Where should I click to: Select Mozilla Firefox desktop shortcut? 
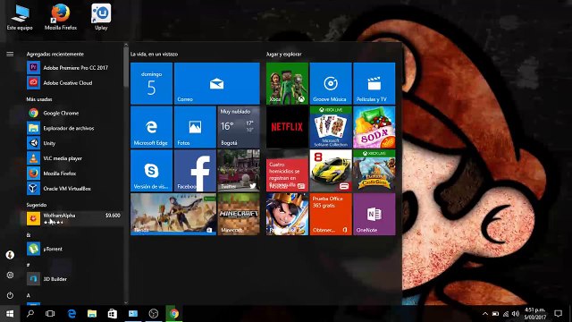pos(61,17)
